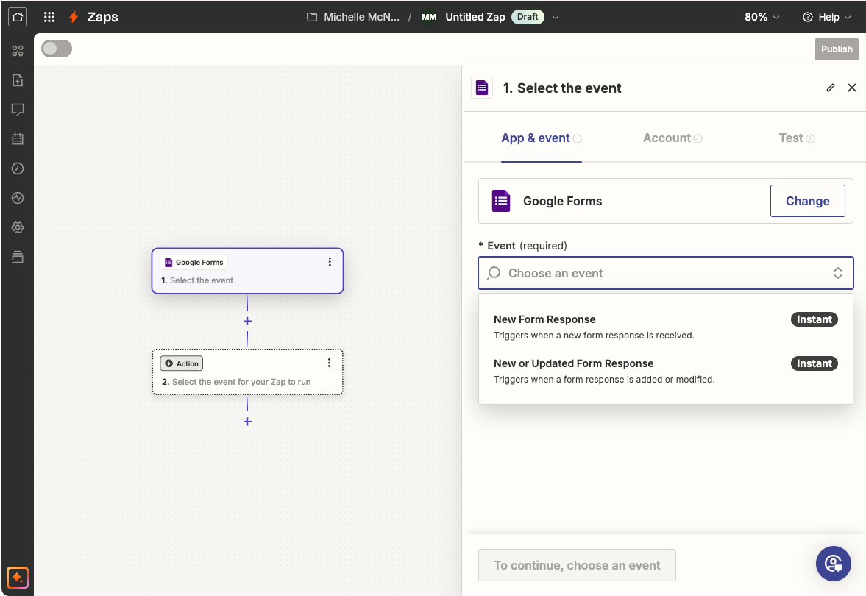Switch to the App & event tab

point(542,138)
